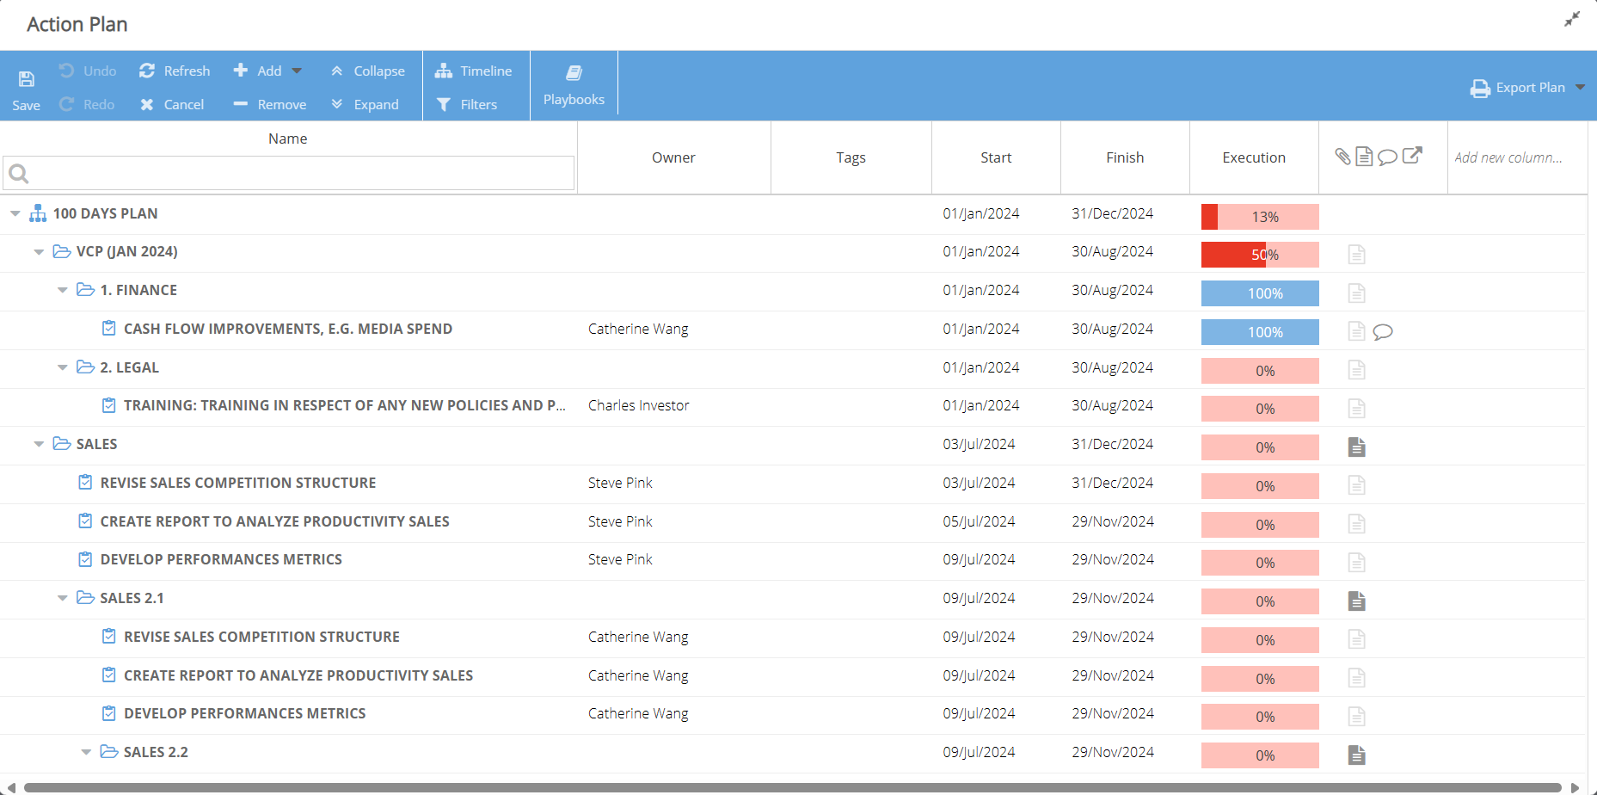Open the note icon on 1. FINANCE row
This screenshot has height=795, width=1597.
pyautogui.click(x=1356, y=293)
